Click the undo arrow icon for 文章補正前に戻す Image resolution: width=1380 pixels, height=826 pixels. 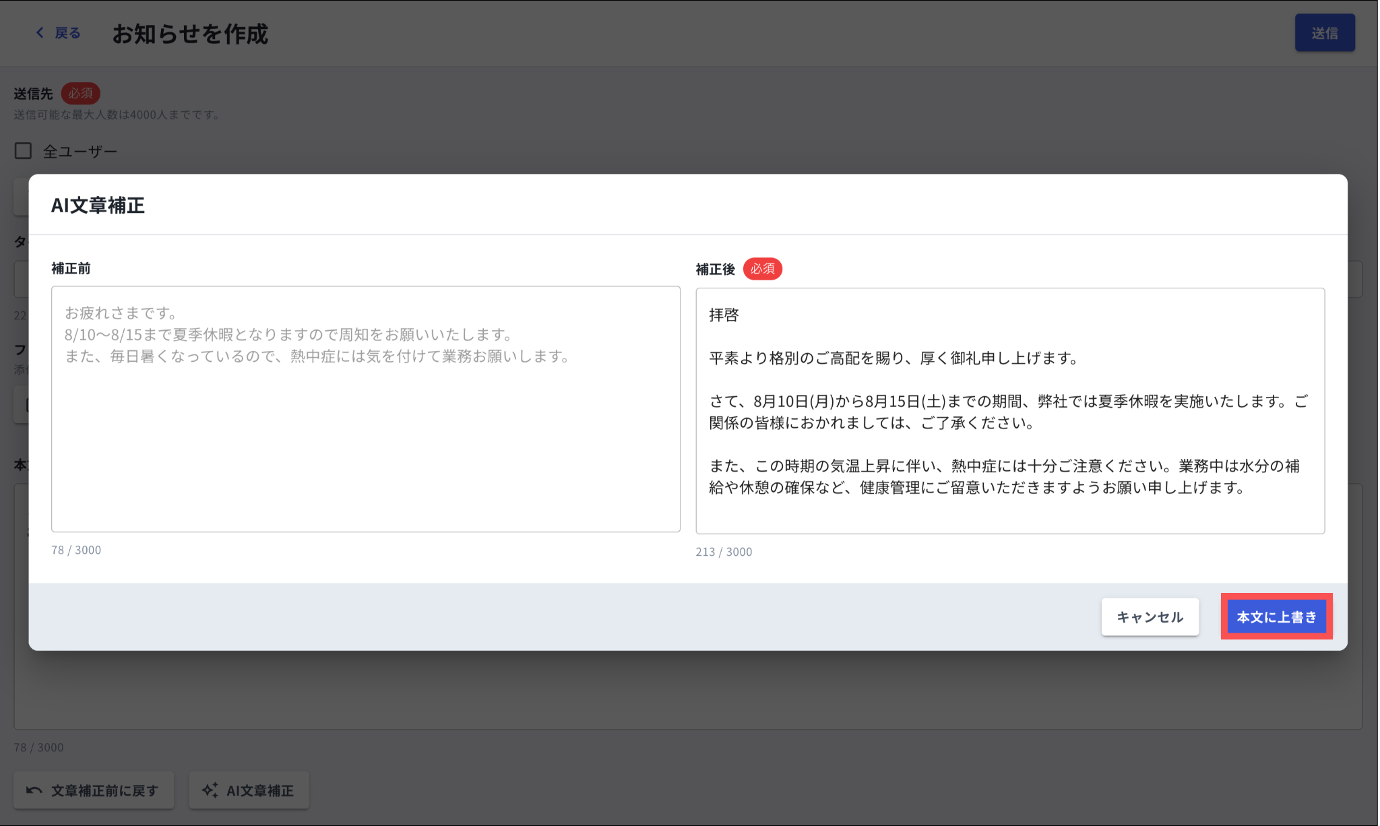[34, 790]
